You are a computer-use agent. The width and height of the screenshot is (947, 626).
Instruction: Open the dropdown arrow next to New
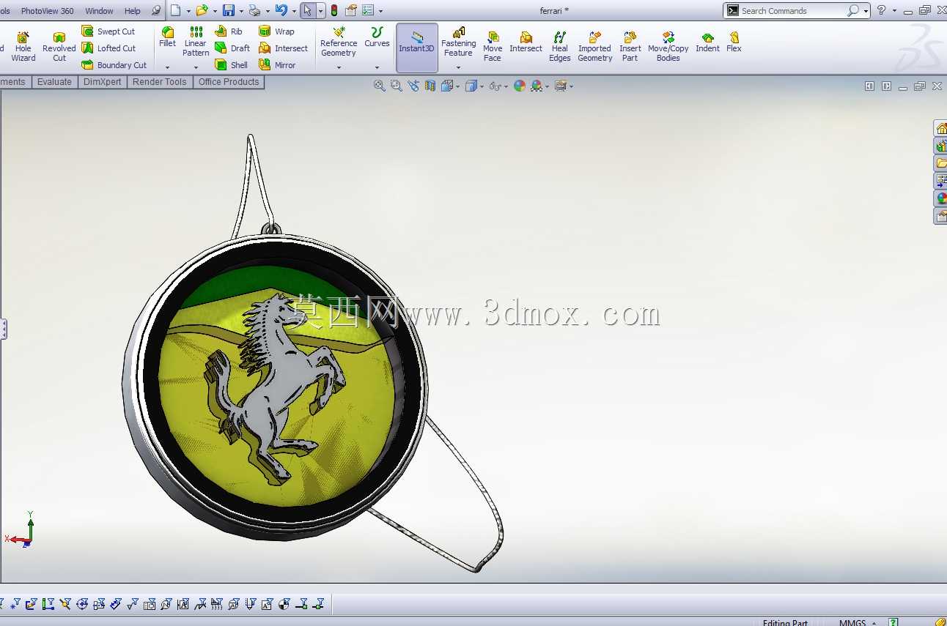[188, 11]
